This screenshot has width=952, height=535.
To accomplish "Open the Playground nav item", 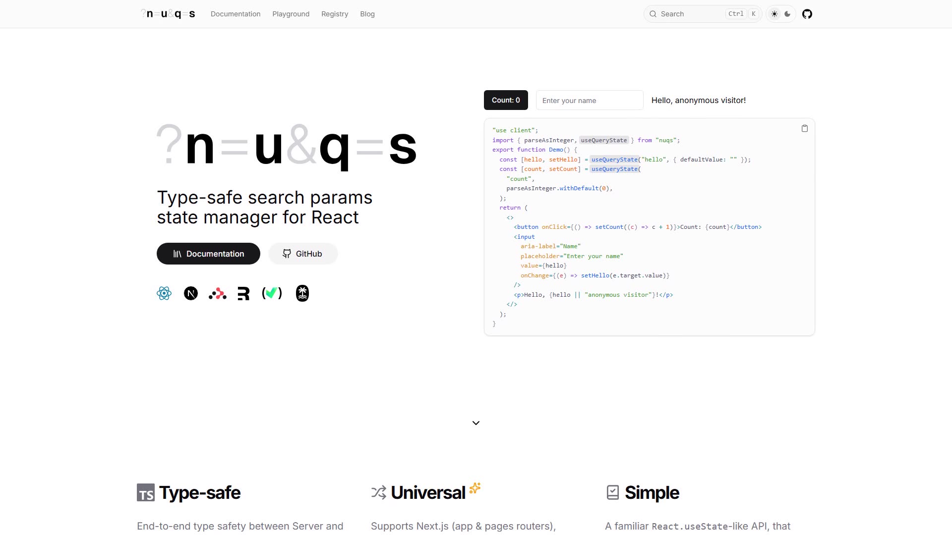I will (291, 14).
